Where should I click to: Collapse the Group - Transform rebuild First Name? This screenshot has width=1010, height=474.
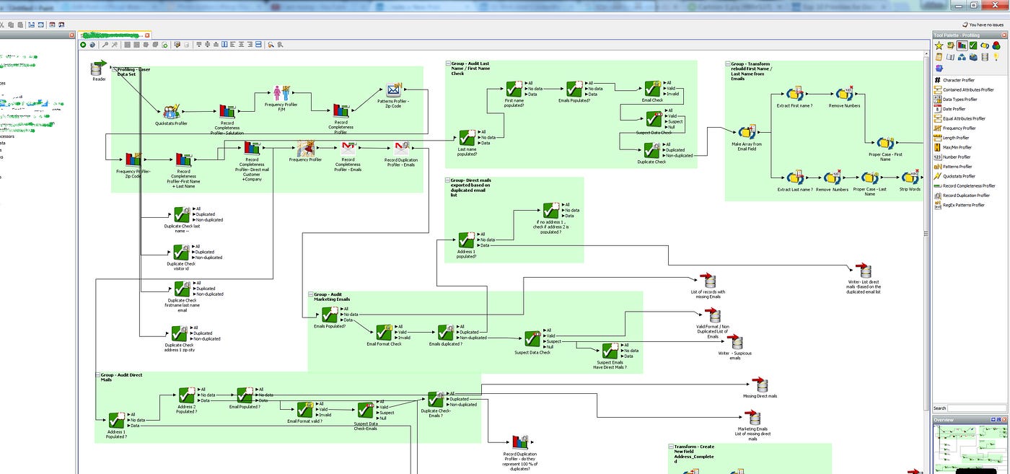[728, 63]
